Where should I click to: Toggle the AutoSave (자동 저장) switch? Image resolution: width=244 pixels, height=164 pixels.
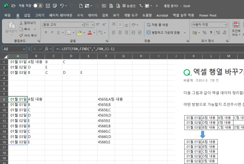(38, 6)
